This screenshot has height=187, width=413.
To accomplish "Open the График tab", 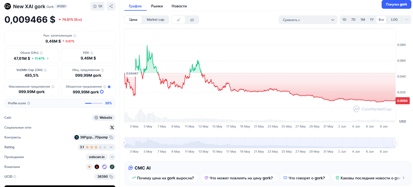I will coord(135,6).
